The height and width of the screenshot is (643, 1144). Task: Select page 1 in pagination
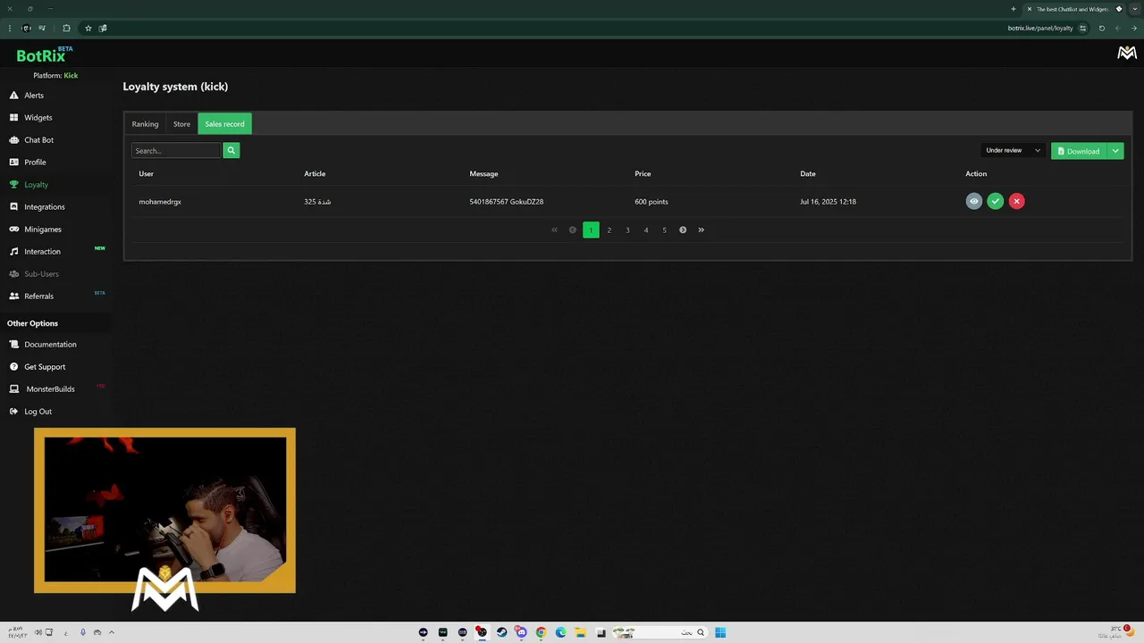point(591,230)
